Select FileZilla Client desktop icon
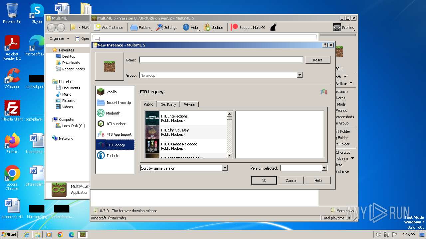This screenshot has height=239, width=426. (12, 111)
